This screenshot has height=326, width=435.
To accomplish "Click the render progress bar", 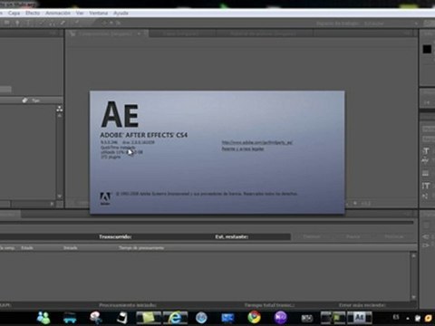I will (x=207, y=223).
